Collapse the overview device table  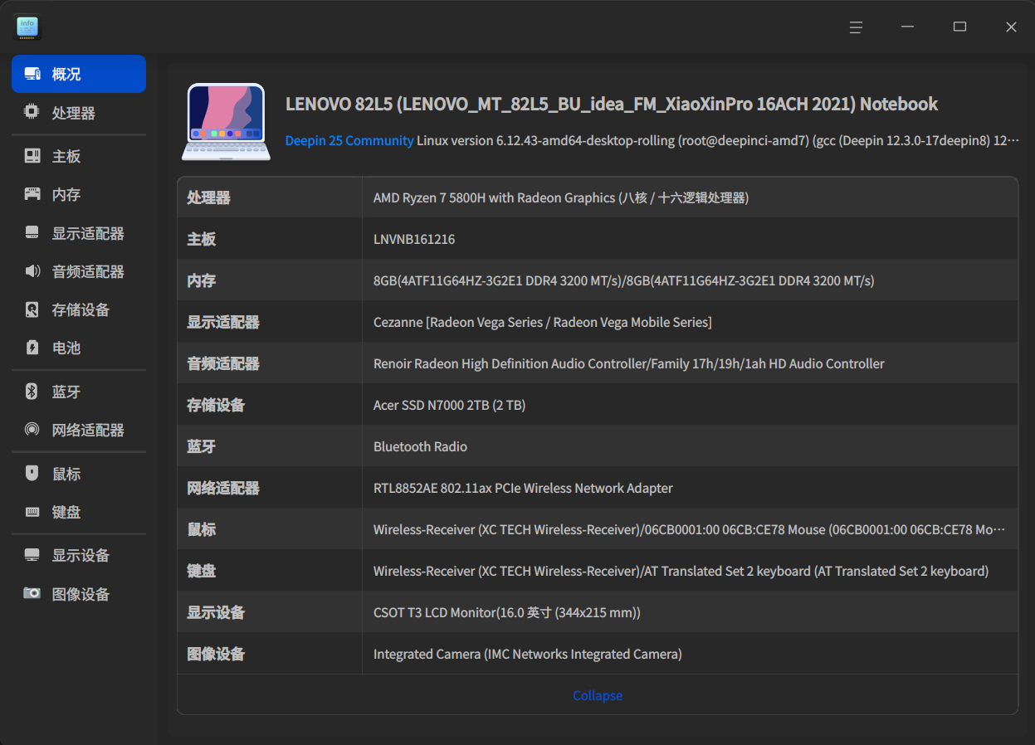click(x=598, y=695)
